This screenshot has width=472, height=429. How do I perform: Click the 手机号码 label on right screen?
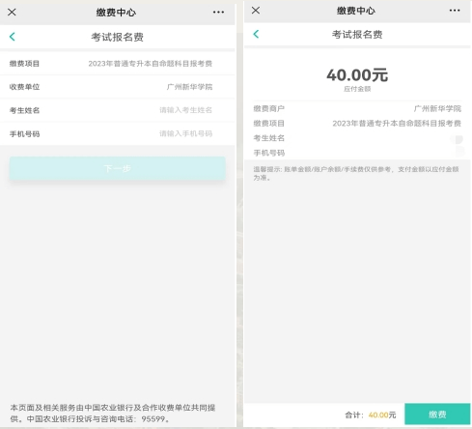[x=269, y=153]
